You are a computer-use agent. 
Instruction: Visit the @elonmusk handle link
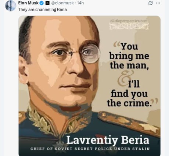62,3
